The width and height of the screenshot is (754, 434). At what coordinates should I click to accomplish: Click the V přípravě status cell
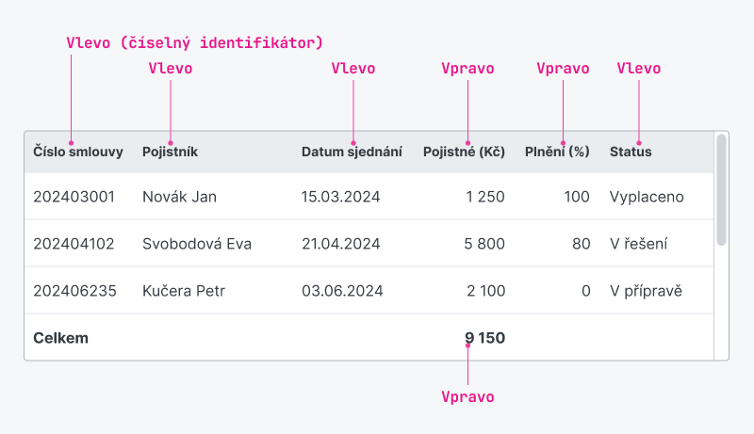tap(646, 291)
